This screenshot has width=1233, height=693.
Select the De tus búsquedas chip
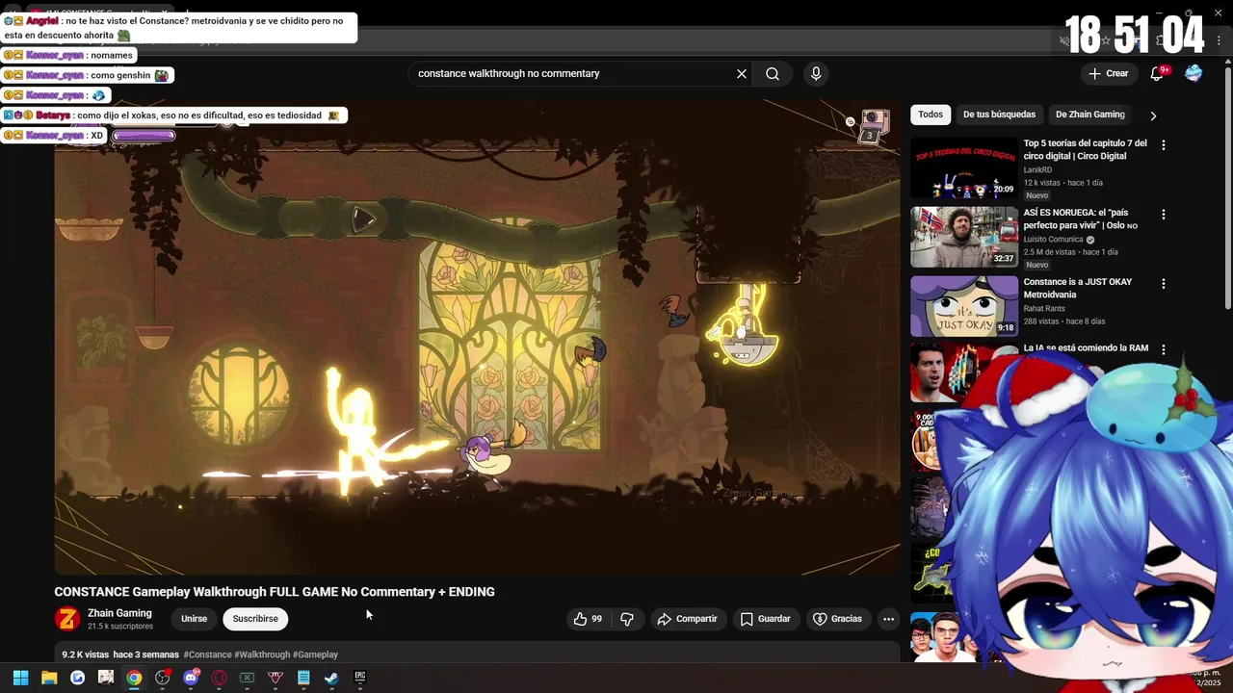[x=999, y=115]
